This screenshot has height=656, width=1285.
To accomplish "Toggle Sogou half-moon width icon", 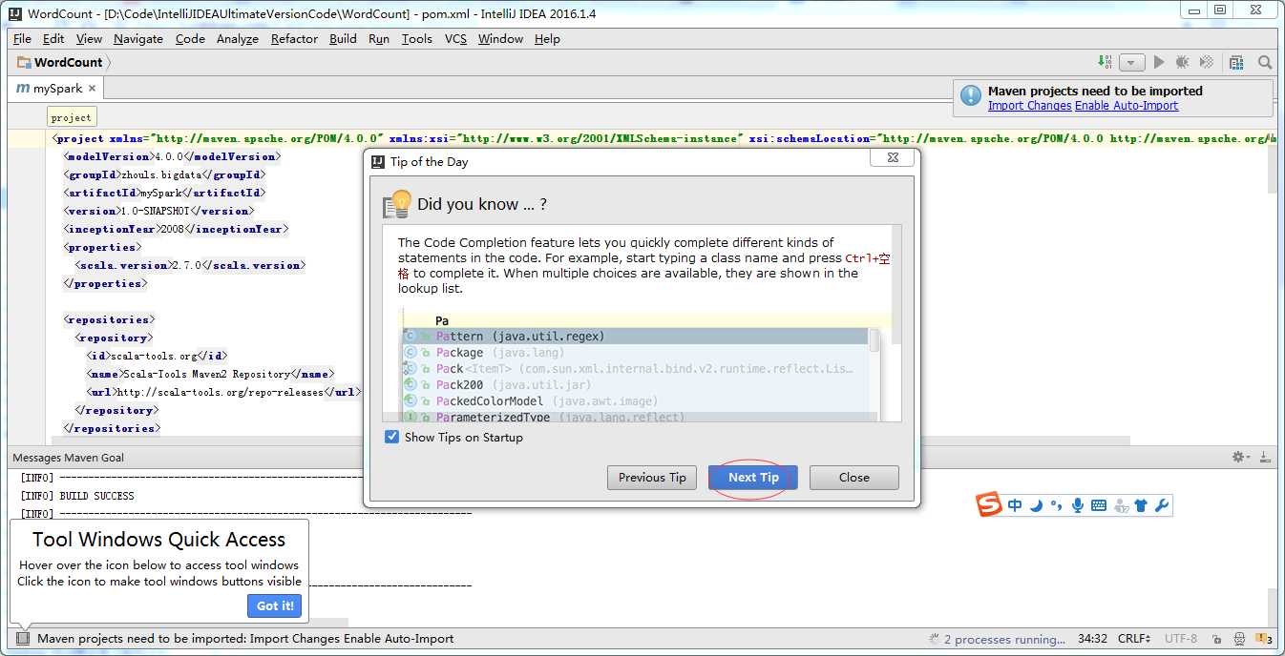I will tap(1037, 505).
